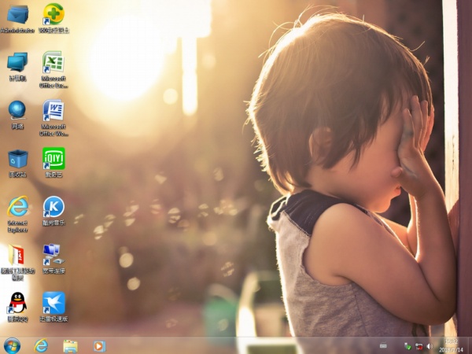Open the volume speaker tray icon

tap(430, 346)
